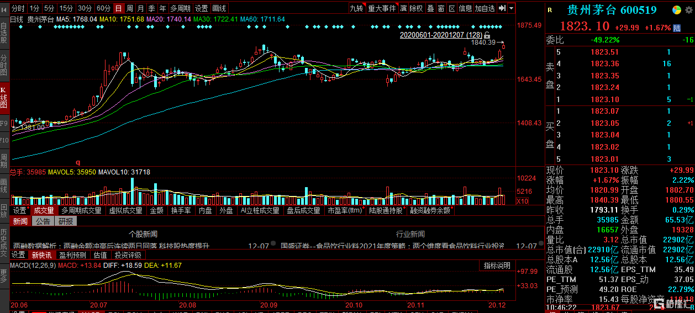Screen dimensions: 695x313
Task: Click the 指标说明 button in MACD panel
Action: click(497, 266)
